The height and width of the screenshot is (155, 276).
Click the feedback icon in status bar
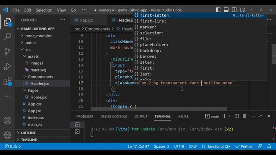pyautogui.click(x=260, y=146)
